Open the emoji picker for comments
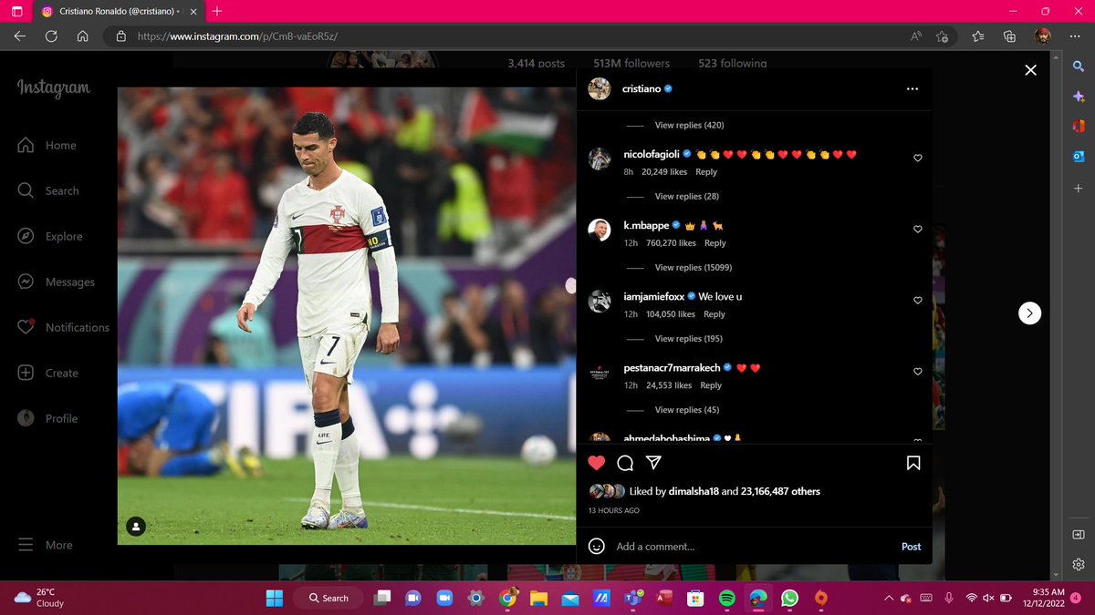 (597, 546)
